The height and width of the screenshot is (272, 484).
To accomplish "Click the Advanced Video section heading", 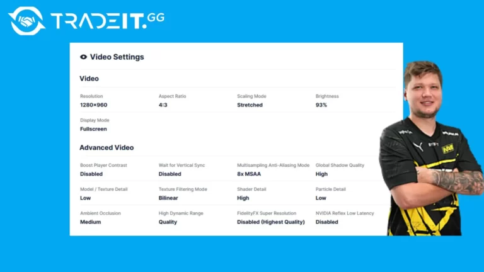I will tap(107, 147).
